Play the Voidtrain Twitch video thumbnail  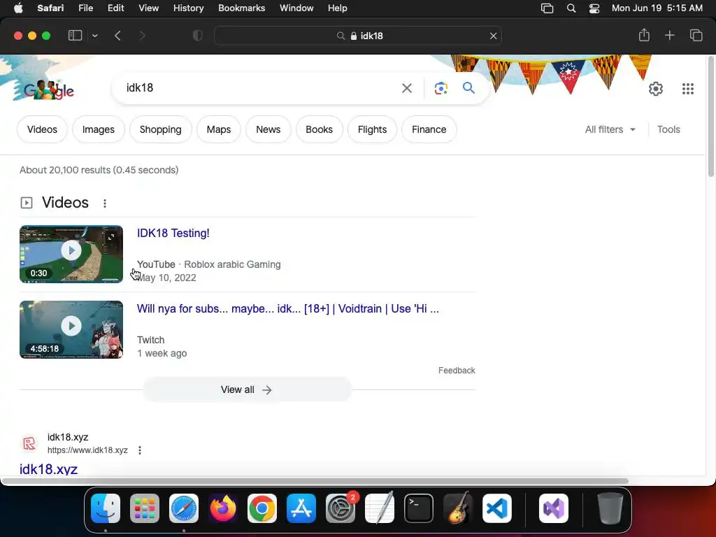71,329
